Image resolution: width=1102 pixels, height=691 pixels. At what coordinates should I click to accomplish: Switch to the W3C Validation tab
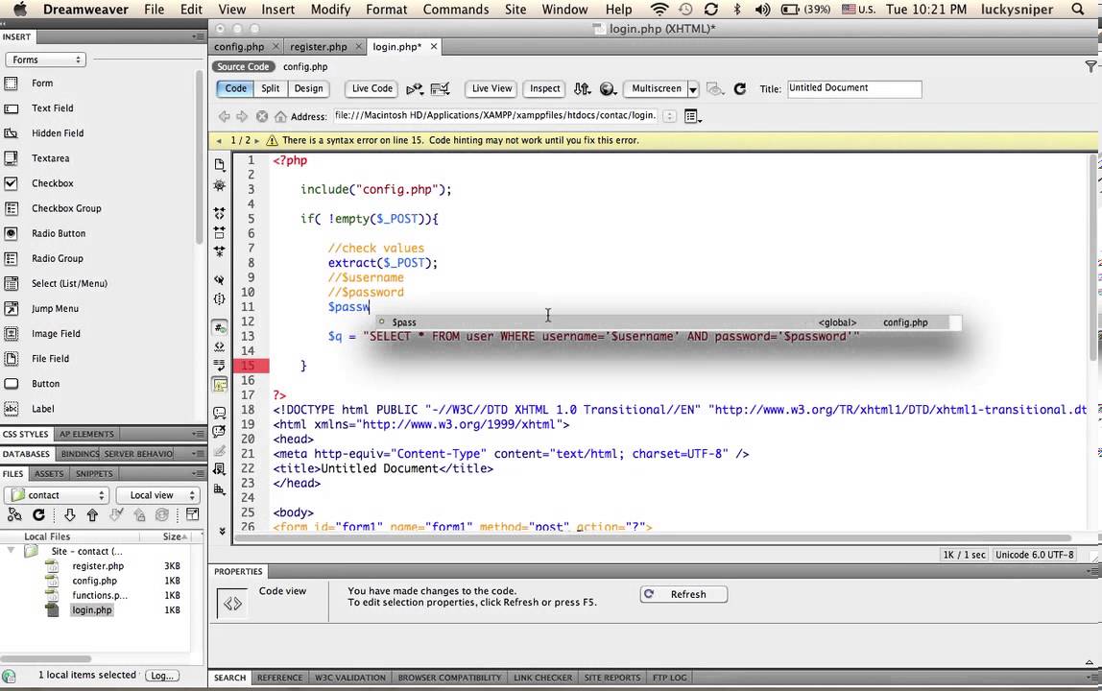pos(350,678)
